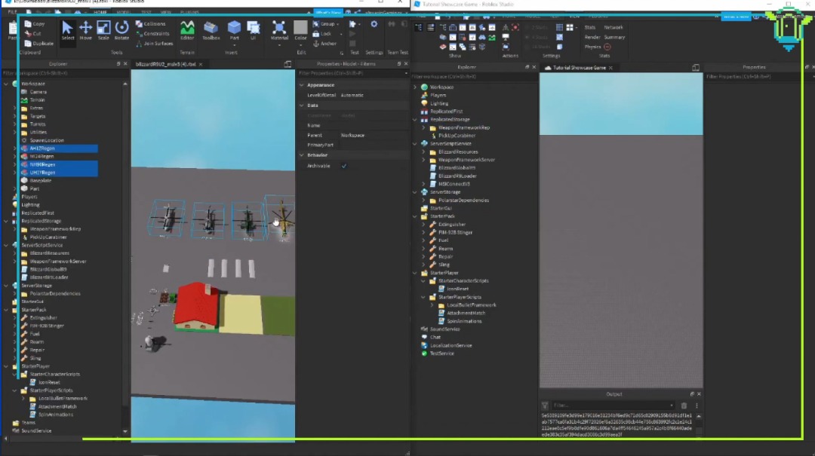Click the Output panel Filter field
Viewport: 815px width, 456px height.
[613, 406]
